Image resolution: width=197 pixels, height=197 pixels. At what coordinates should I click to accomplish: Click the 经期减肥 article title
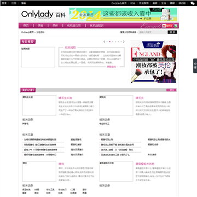pyautogui.click(x=70, y=48)
